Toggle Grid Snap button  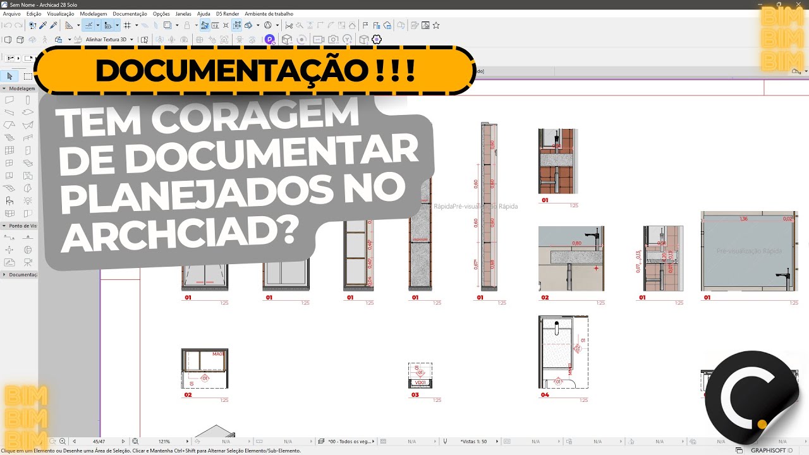(127, 25)
